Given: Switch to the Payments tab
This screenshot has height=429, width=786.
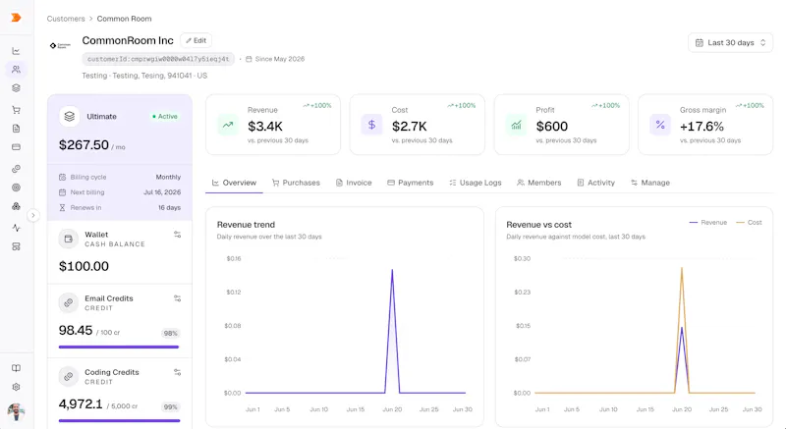Looking at the screenshot, I should 411,183.
